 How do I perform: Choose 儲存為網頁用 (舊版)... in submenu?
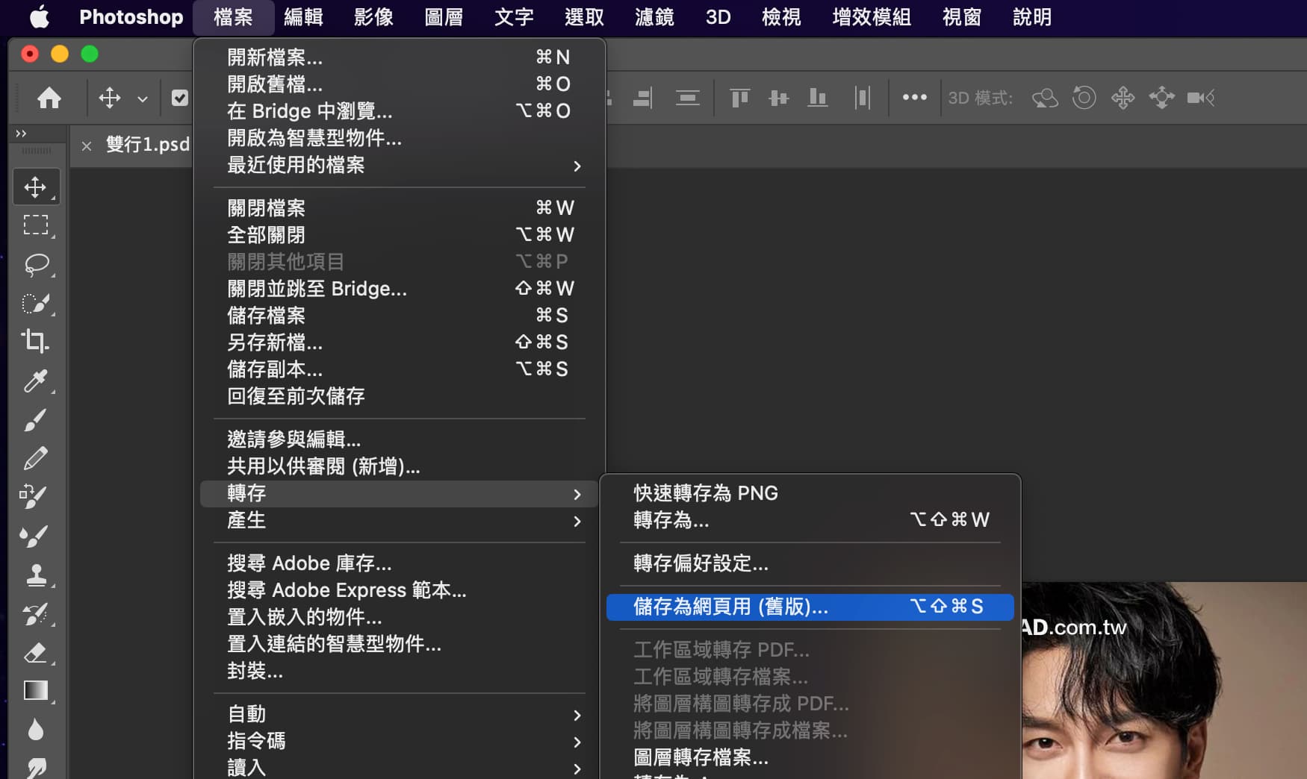pyautogui.click(x=810, y=607)
